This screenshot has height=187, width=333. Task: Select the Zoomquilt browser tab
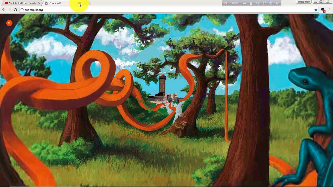[62, 3]
